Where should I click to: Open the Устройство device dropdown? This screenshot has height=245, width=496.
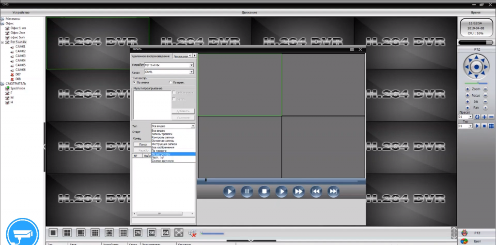tap(191, 65)
